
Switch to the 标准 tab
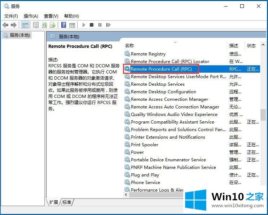67,202
